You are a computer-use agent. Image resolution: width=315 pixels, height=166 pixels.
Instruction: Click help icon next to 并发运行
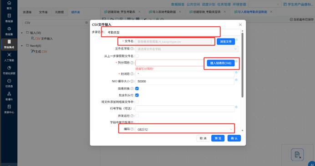132,116
